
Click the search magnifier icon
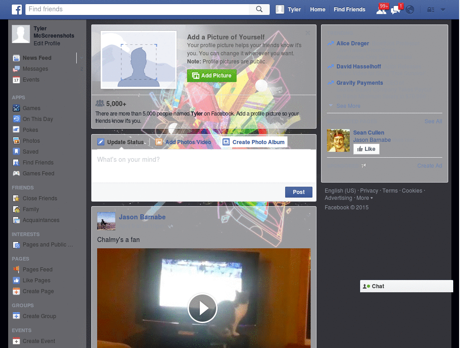pos(259,9)
